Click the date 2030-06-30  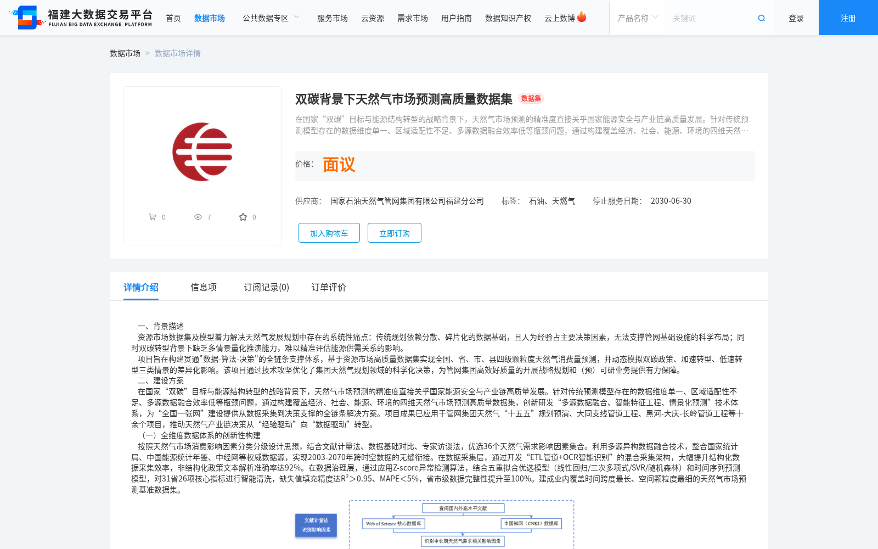671,201
